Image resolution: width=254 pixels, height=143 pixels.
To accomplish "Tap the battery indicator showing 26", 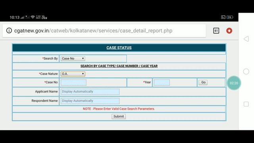I will [230, 17].
